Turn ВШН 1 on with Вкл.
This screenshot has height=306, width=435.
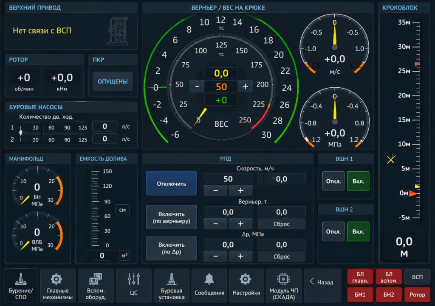coord(358,181)
